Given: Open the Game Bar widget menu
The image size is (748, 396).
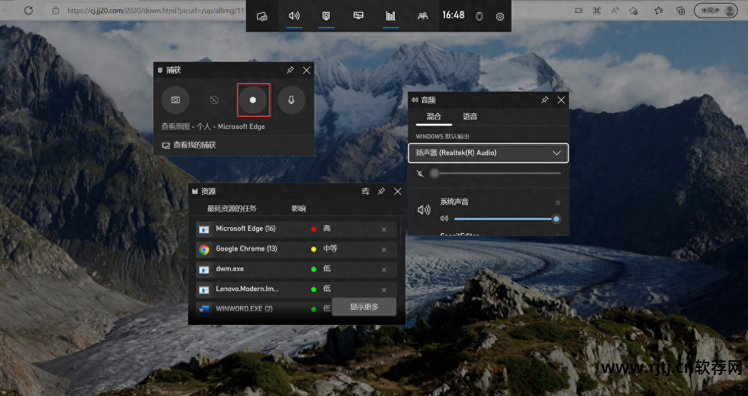Looking at the screenshot, I should tap(262, 16).
